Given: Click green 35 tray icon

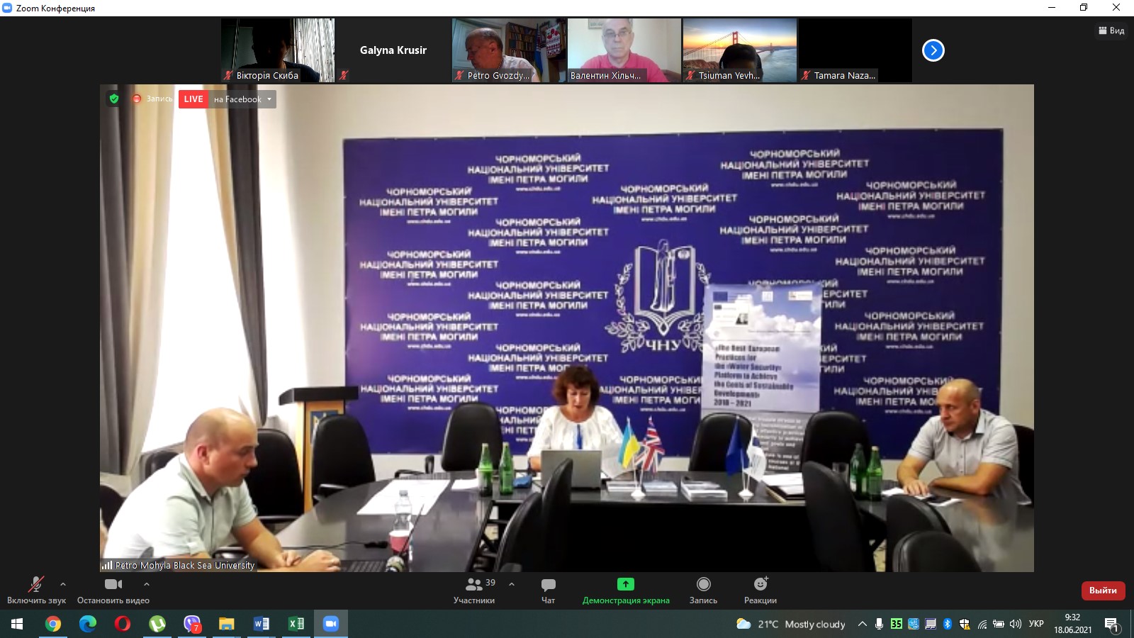Looking at the screenshot, I should tap(897, 624).
